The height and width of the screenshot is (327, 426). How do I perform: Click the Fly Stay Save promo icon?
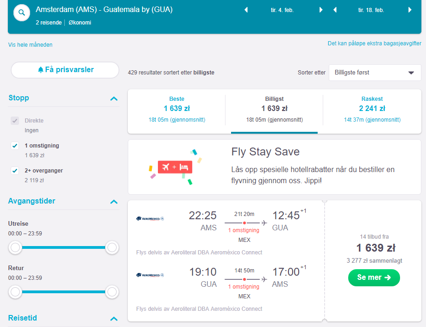tap(175, 167)
